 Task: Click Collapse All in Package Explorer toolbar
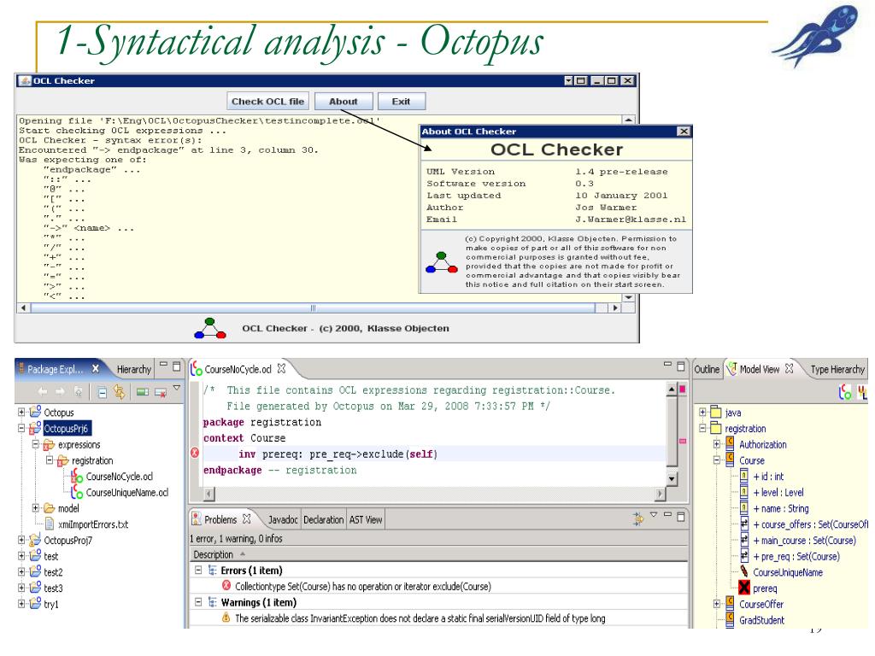point(103,393)
